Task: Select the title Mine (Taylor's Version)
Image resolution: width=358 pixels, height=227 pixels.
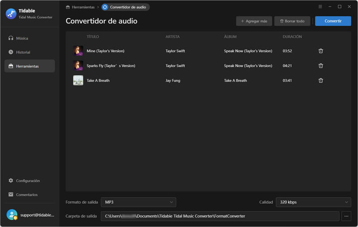Action: click(106, 51)
